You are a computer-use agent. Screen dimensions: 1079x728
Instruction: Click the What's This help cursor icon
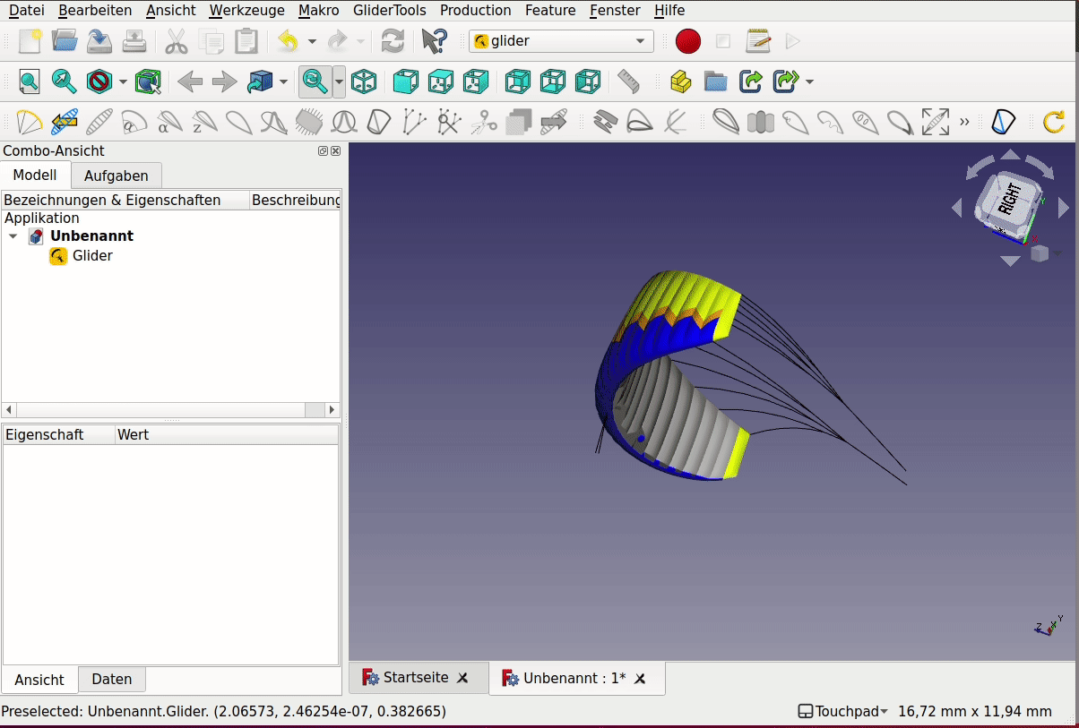(434, 41)
